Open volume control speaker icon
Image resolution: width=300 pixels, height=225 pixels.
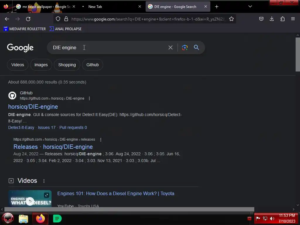[272, 218]
